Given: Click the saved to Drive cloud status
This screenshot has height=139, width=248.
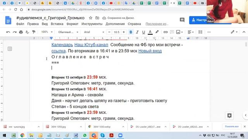Looking at the screenshot, I should pos(118,18).
